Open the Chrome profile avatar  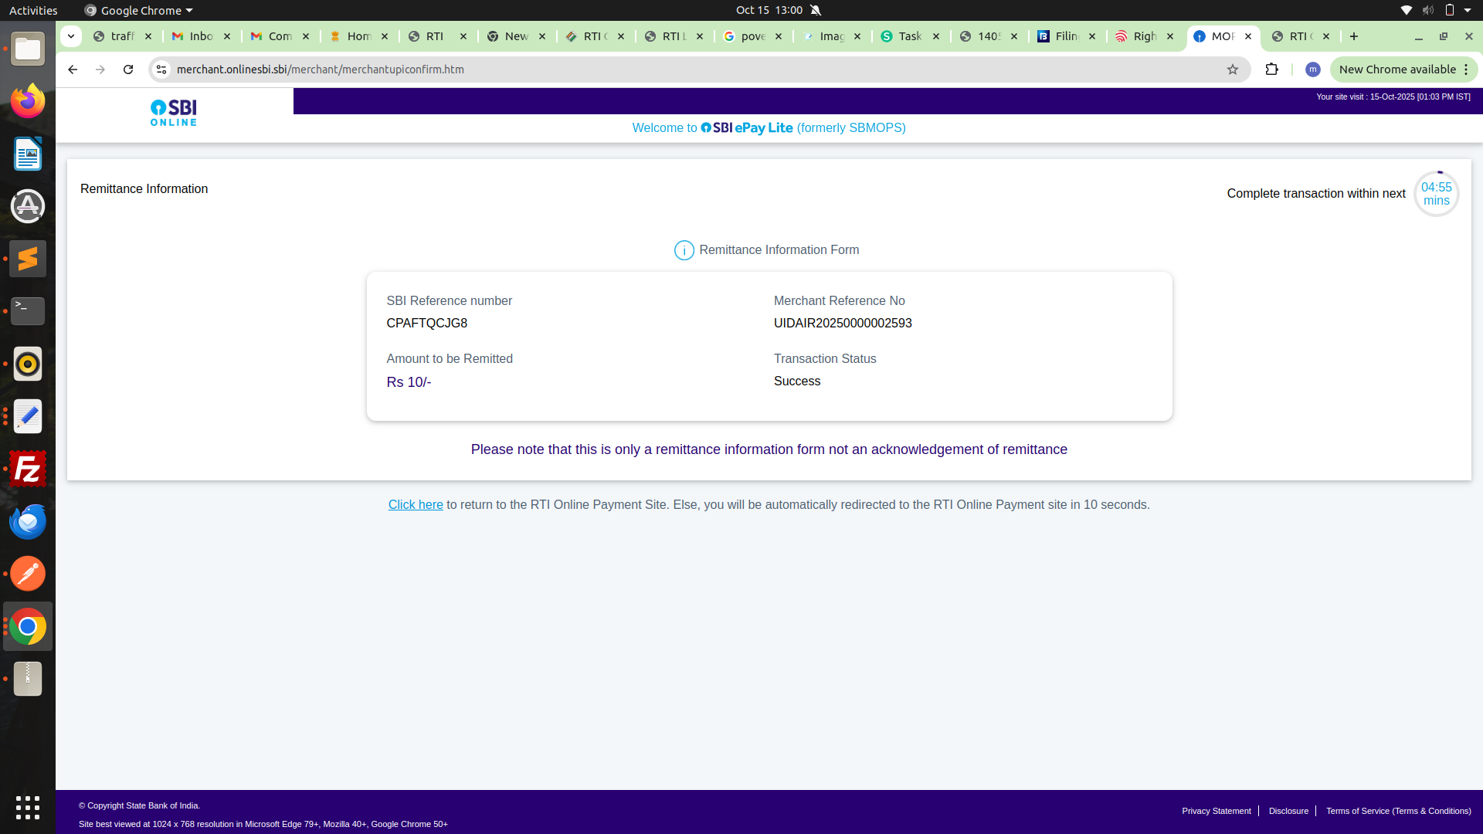click(1312, 69)
